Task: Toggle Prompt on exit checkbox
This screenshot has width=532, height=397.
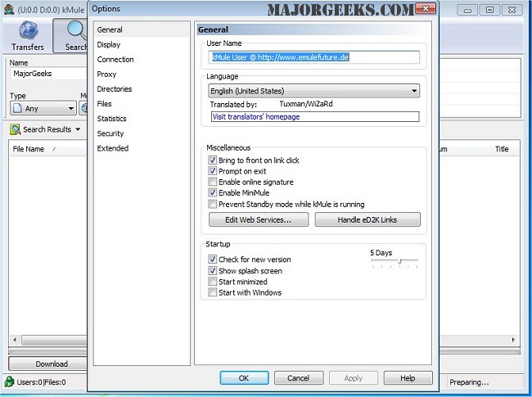Action: 213,171
